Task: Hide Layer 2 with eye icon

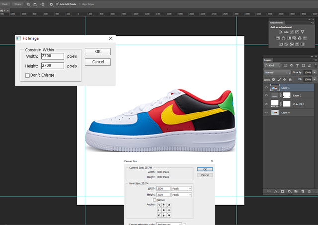Action: 266,95
